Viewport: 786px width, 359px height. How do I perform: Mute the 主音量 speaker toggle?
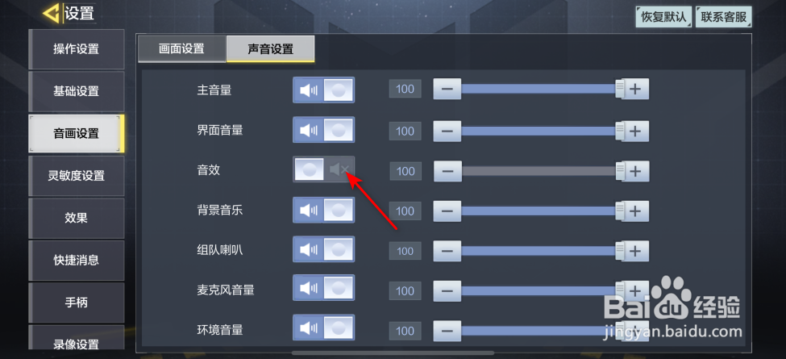pos(323,90)
